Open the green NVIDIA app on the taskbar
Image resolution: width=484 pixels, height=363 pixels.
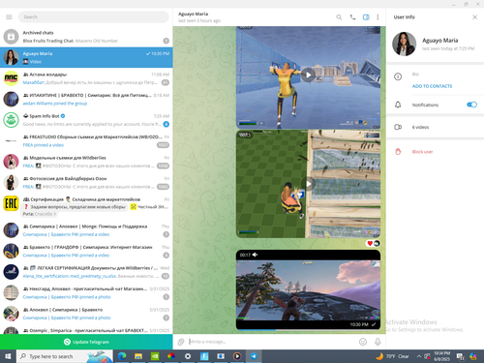[x=155, y=356]
